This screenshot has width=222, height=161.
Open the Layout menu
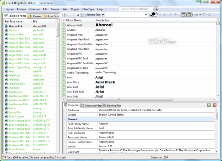click(x=10, y=9)
